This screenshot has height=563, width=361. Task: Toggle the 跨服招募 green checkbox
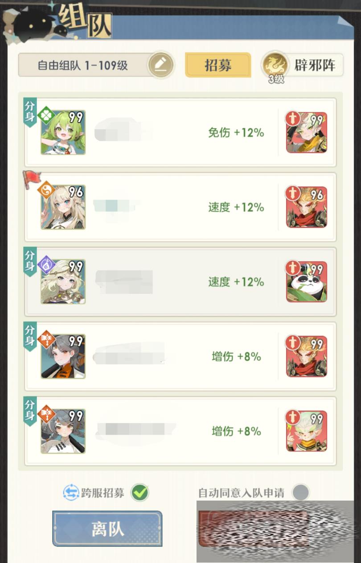pos(140,493)
